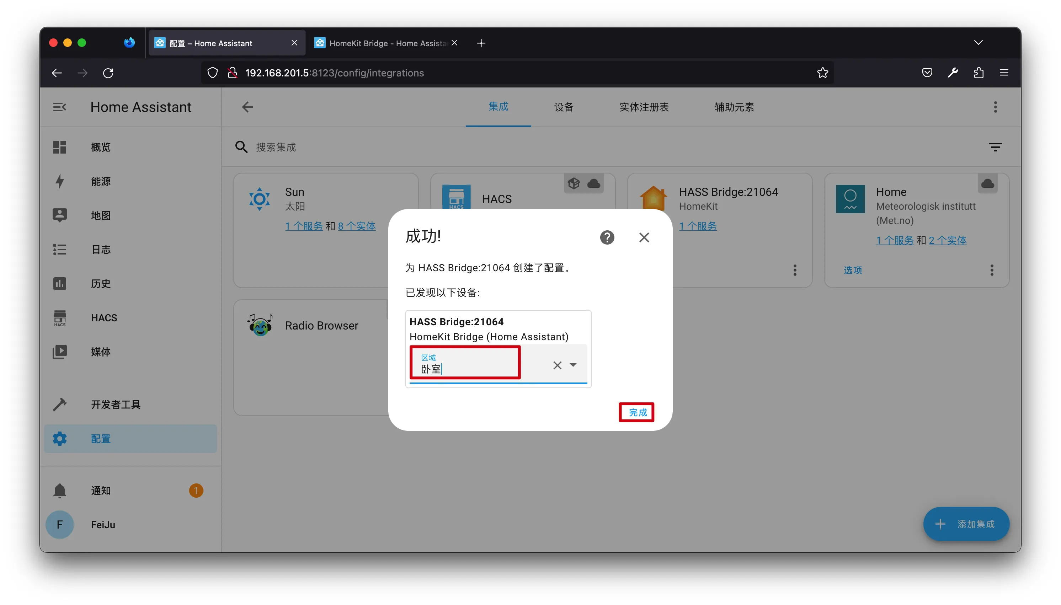Close the success dialog with X
This screenshot has height=605, width=1061.
pos(644,237)
